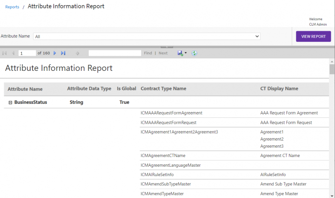The width and height of the screenshot is (335, 198).
Task: Click the Find link in toolbar
Action: coord(147,53)
